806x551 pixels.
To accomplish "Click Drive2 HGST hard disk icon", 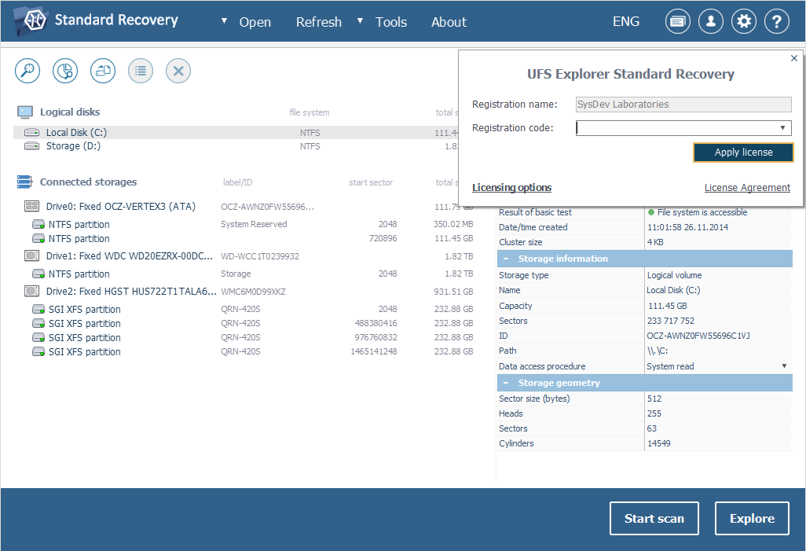I will pos(32,291).
